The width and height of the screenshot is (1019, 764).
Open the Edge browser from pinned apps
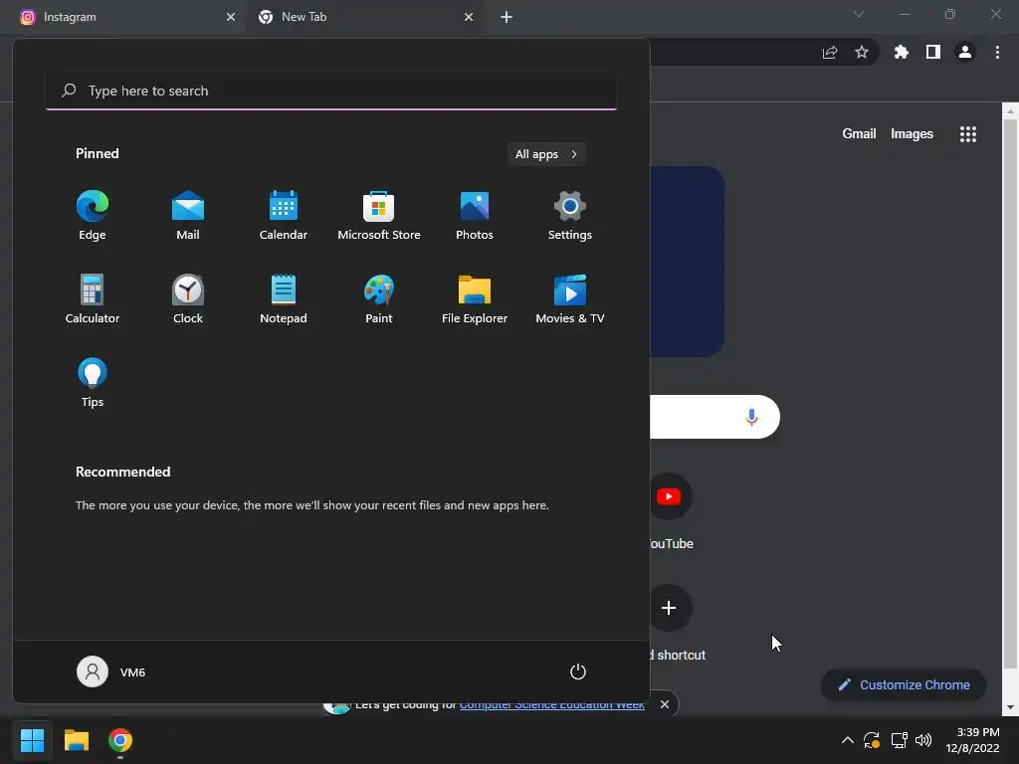click(93, 216)
